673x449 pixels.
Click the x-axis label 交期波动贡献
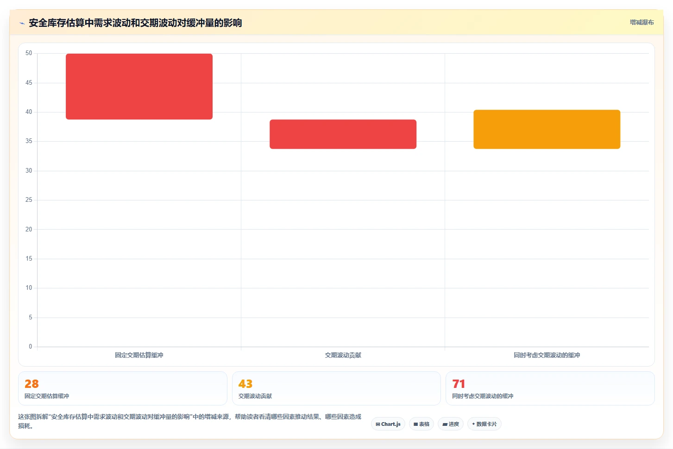343,355
